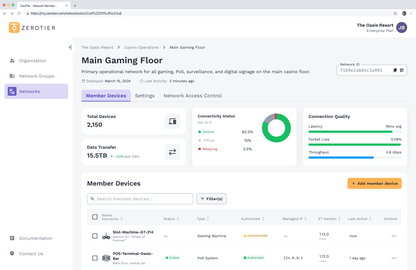Show QR code for Network ID
416x270 pixels.
(x=402, y=70)
